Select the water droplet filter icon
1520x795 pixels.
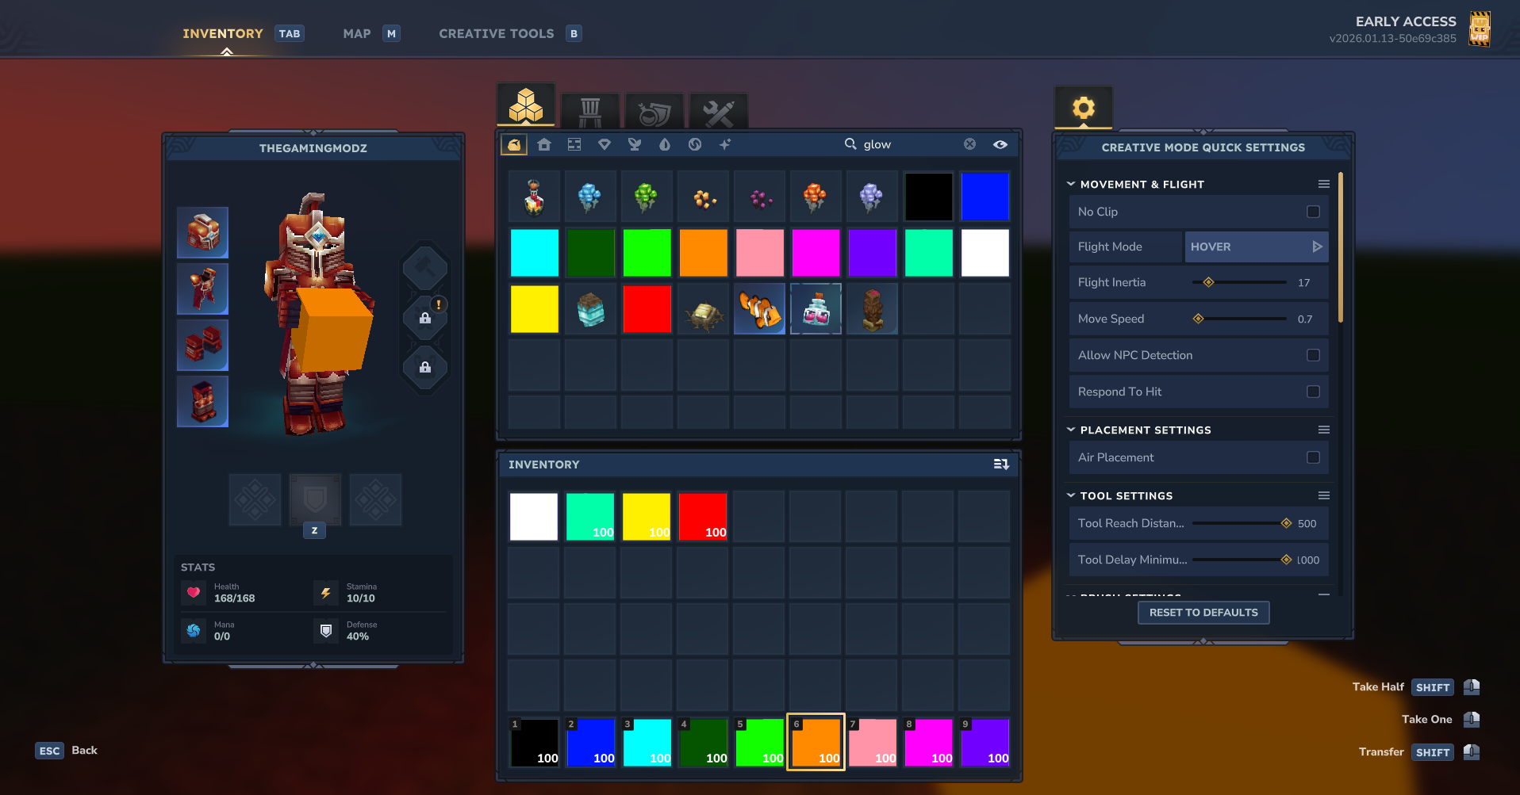pyautogui.click(x=665, y=144)
